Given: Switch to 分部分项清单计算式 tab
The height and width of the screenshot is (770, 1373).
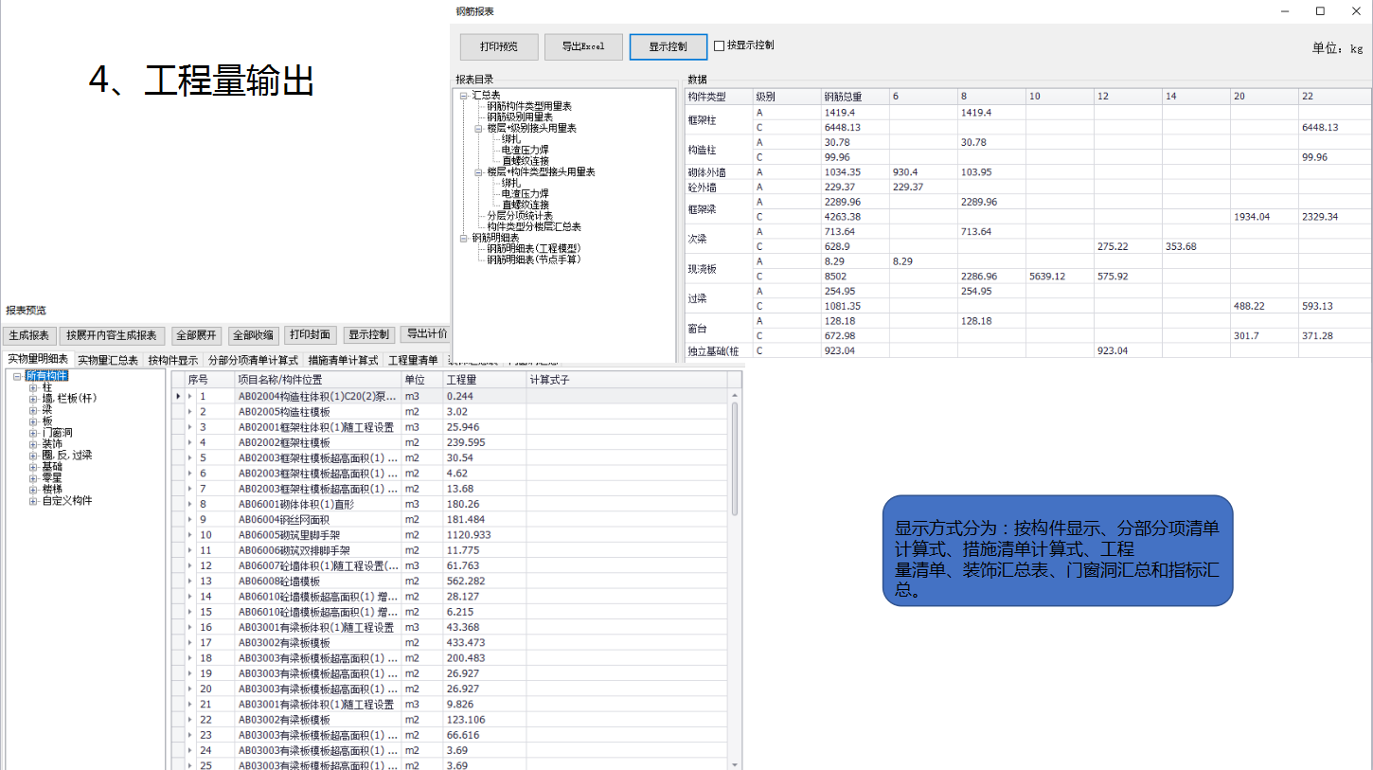Looking at the screenshot, I should coord(253,360).
